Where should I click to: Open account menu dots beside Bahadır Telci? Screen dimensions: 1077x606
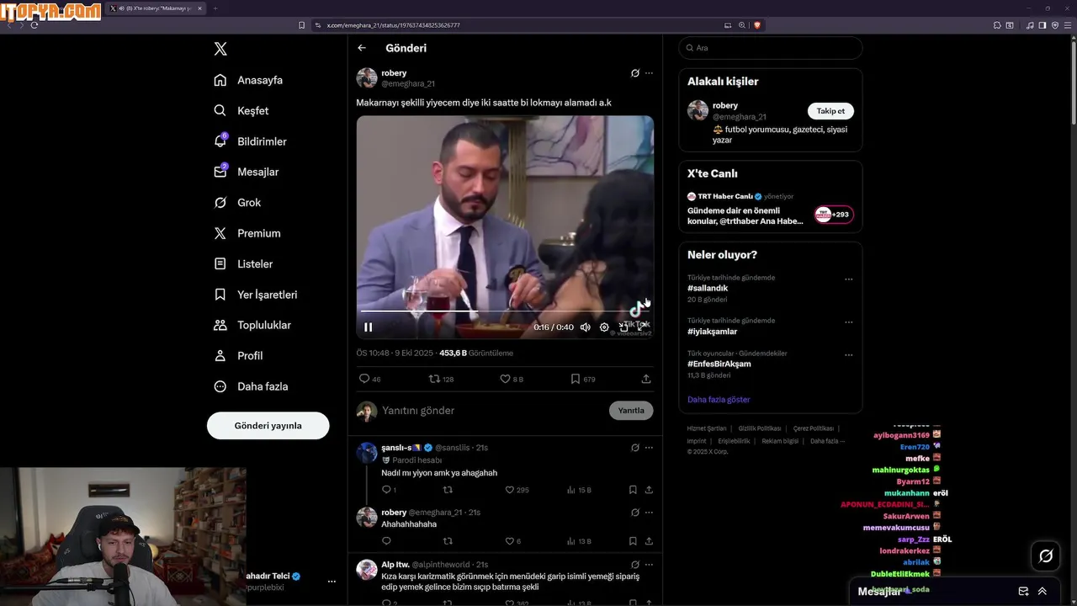pyautogui.click(x=332, y=582)
